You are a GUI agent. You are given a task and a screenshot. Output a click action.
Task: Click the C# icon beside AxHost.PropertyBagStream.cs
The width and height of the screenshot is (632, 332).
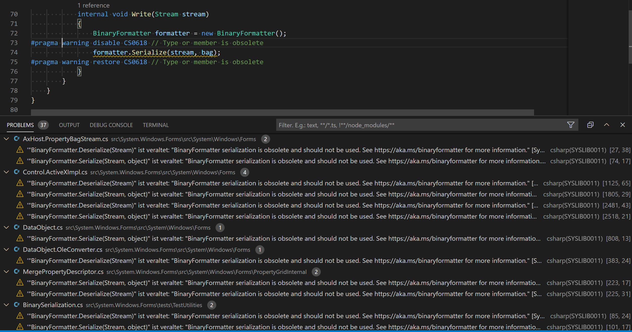[x=17, y=139]
